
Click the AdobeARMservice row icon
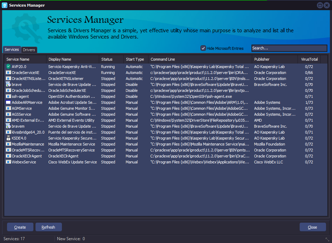[x=8, y=102]
